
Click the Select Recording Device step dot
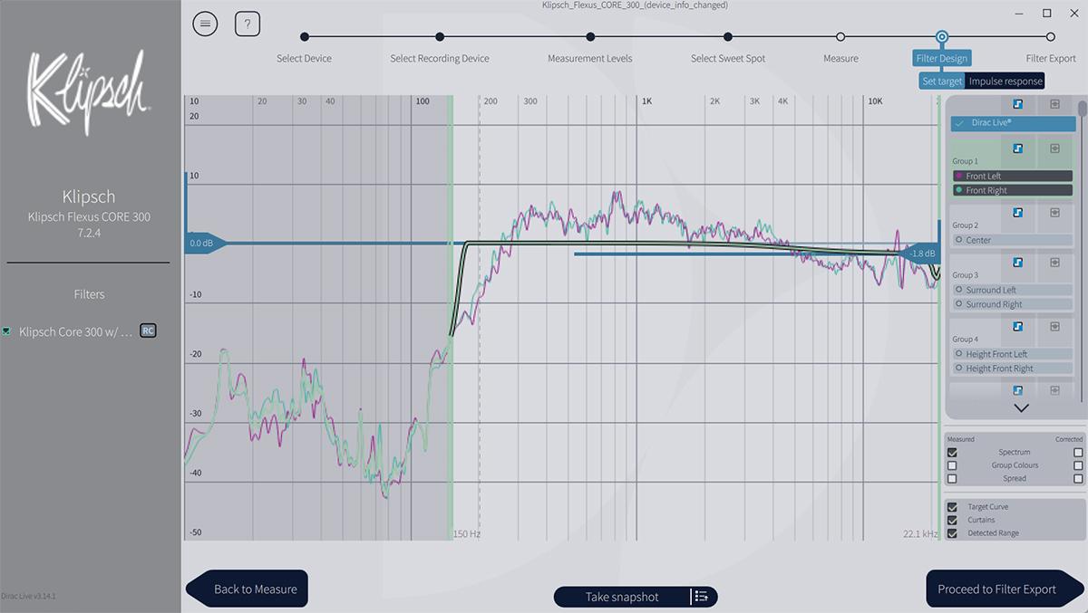[x=440, y=37]
